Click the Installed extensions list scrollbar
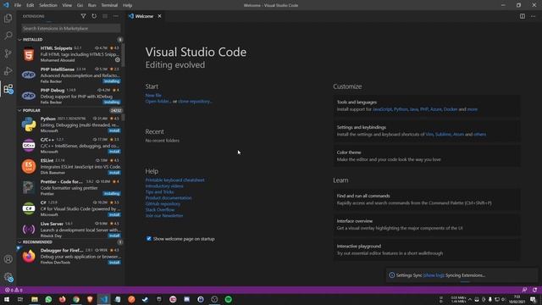The height and width of the screenshot is (305, 542). click(124, 55)
